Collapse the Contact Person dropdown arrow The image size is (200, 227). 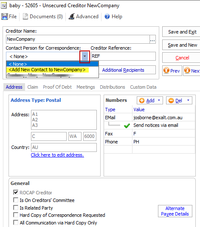tap(85, 56)
